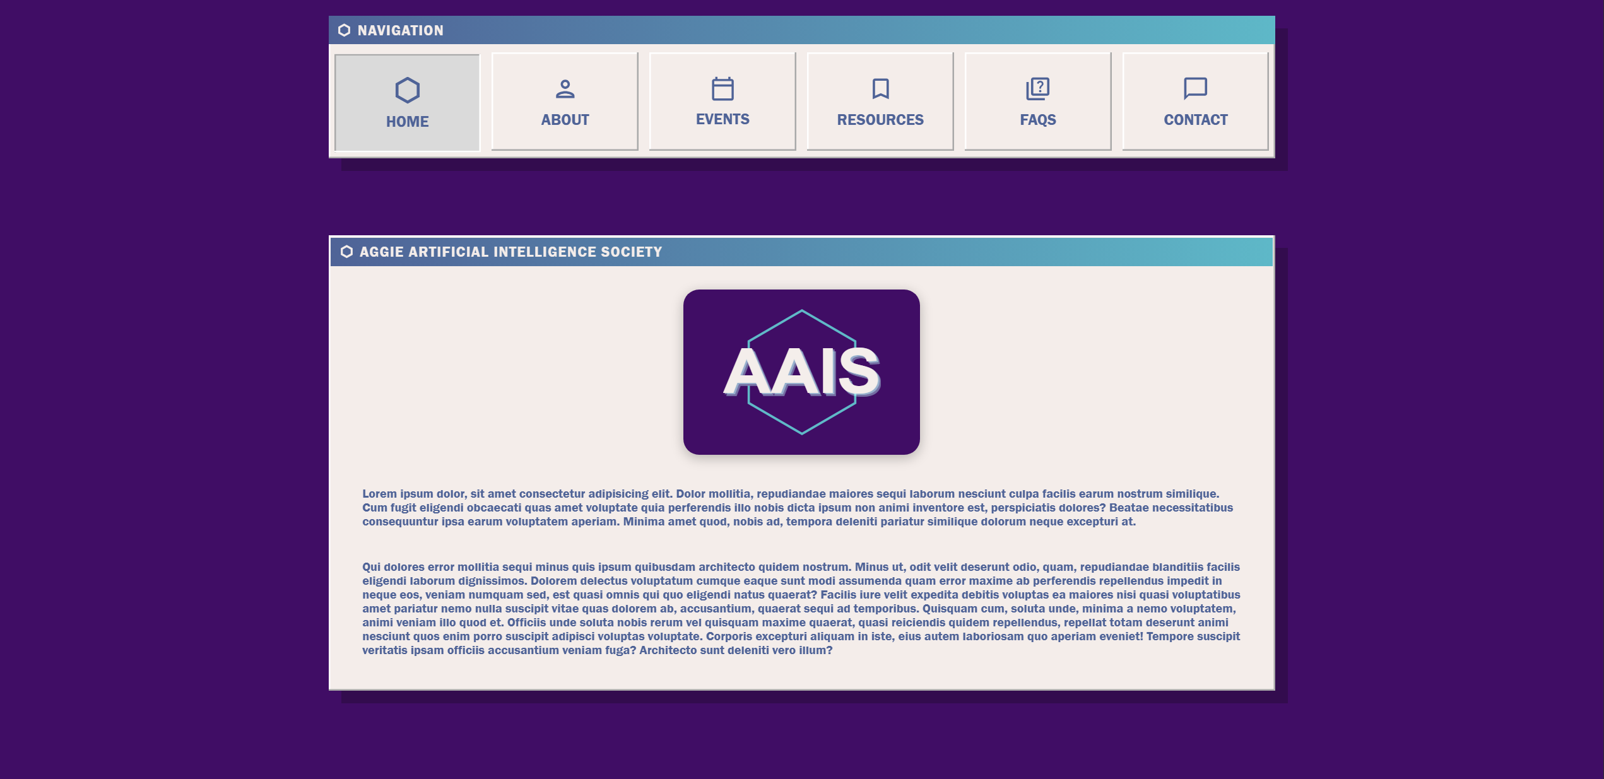Select the hexagon Home icon
This screenshot has height=779, width=1604.
point(406,89)
